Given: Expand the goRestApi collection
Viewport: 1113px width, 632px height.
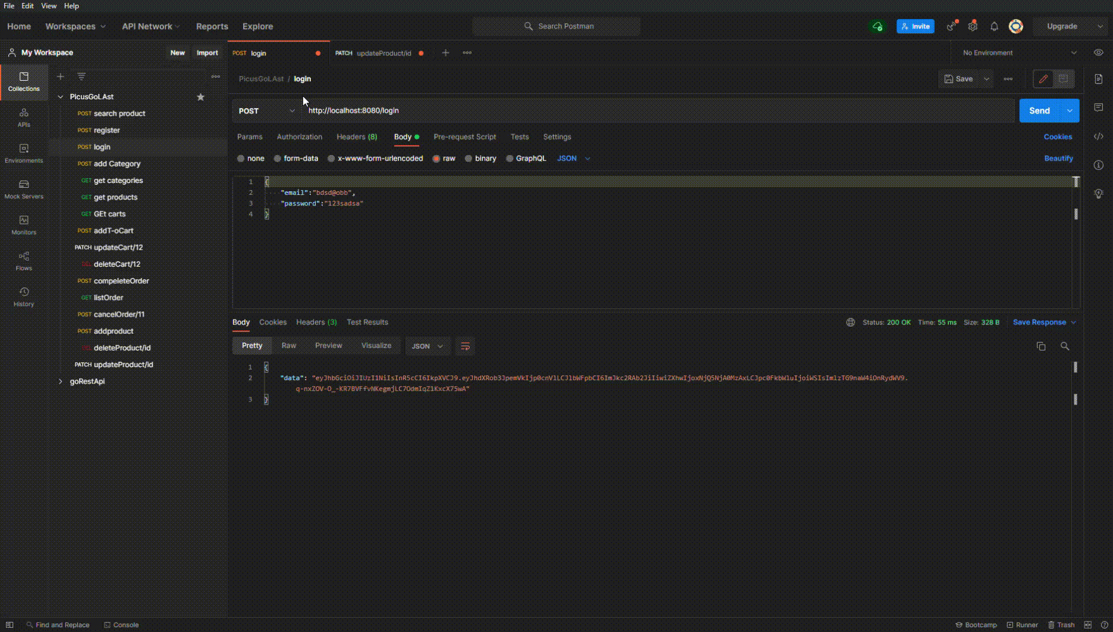Looking at the screenshot, I should (x=60, y=381).
